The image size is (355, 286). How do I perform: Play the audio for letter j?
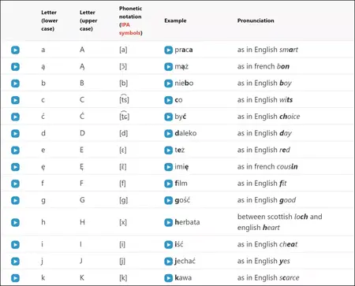point(15,262)
